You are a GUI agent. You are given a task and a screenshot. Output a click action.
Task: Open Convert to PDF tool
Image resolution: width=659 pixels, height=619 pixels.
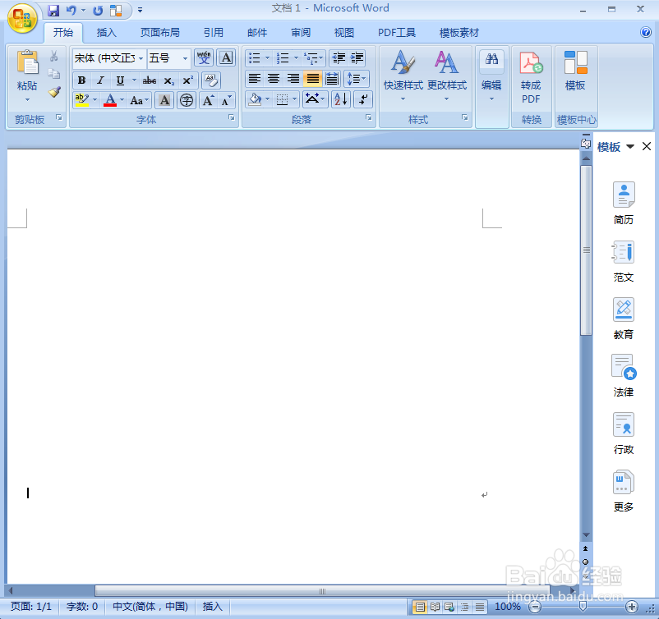531,78
